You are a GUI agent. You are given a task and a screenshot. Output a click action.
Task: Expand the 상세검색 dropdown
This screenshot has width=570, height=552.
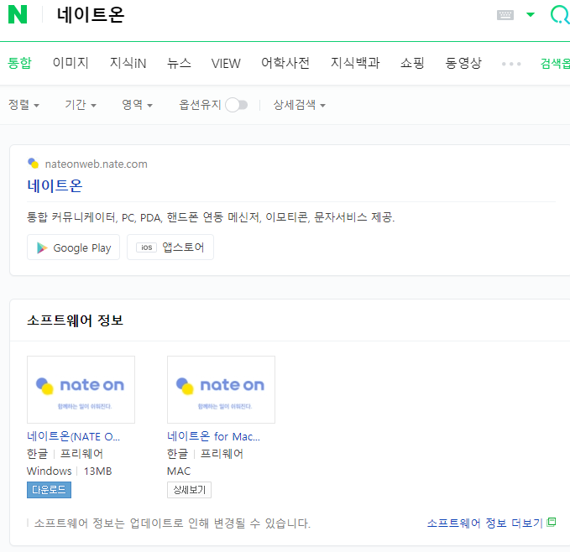(299, 105)
